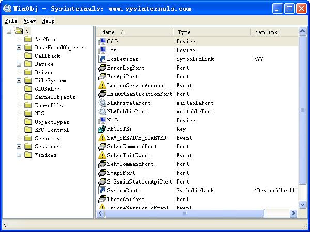Open the Help menu
310x232 pixels.
(x=48, y=21)
